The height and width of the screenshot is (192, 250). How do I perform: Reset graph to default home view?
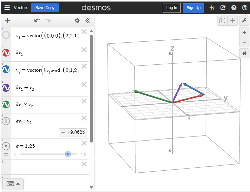[x=244, y=53]
